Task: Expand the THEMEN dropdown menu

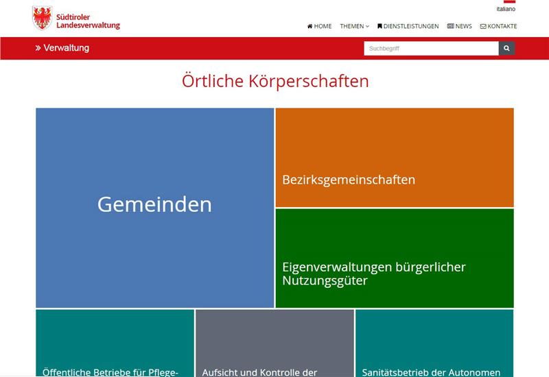Action: click(354, 26)
